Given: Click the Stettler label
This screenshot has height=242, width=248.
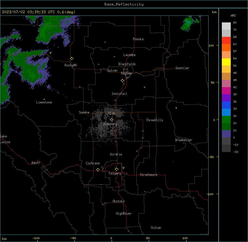Looking at the screenshot, I should tap(182, 68).
